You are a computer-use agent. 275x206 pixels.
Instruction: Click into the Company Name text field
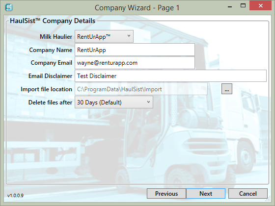click(x=135, y=50)
